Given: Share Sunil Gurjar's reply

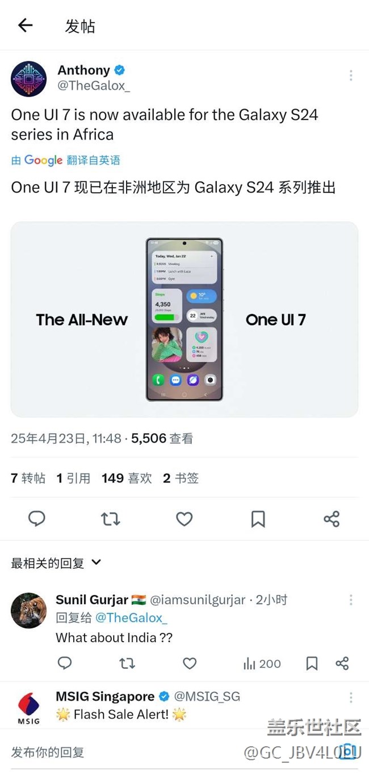Looking at the screenshot, I should pyautogui.click(x=342, y=663).
